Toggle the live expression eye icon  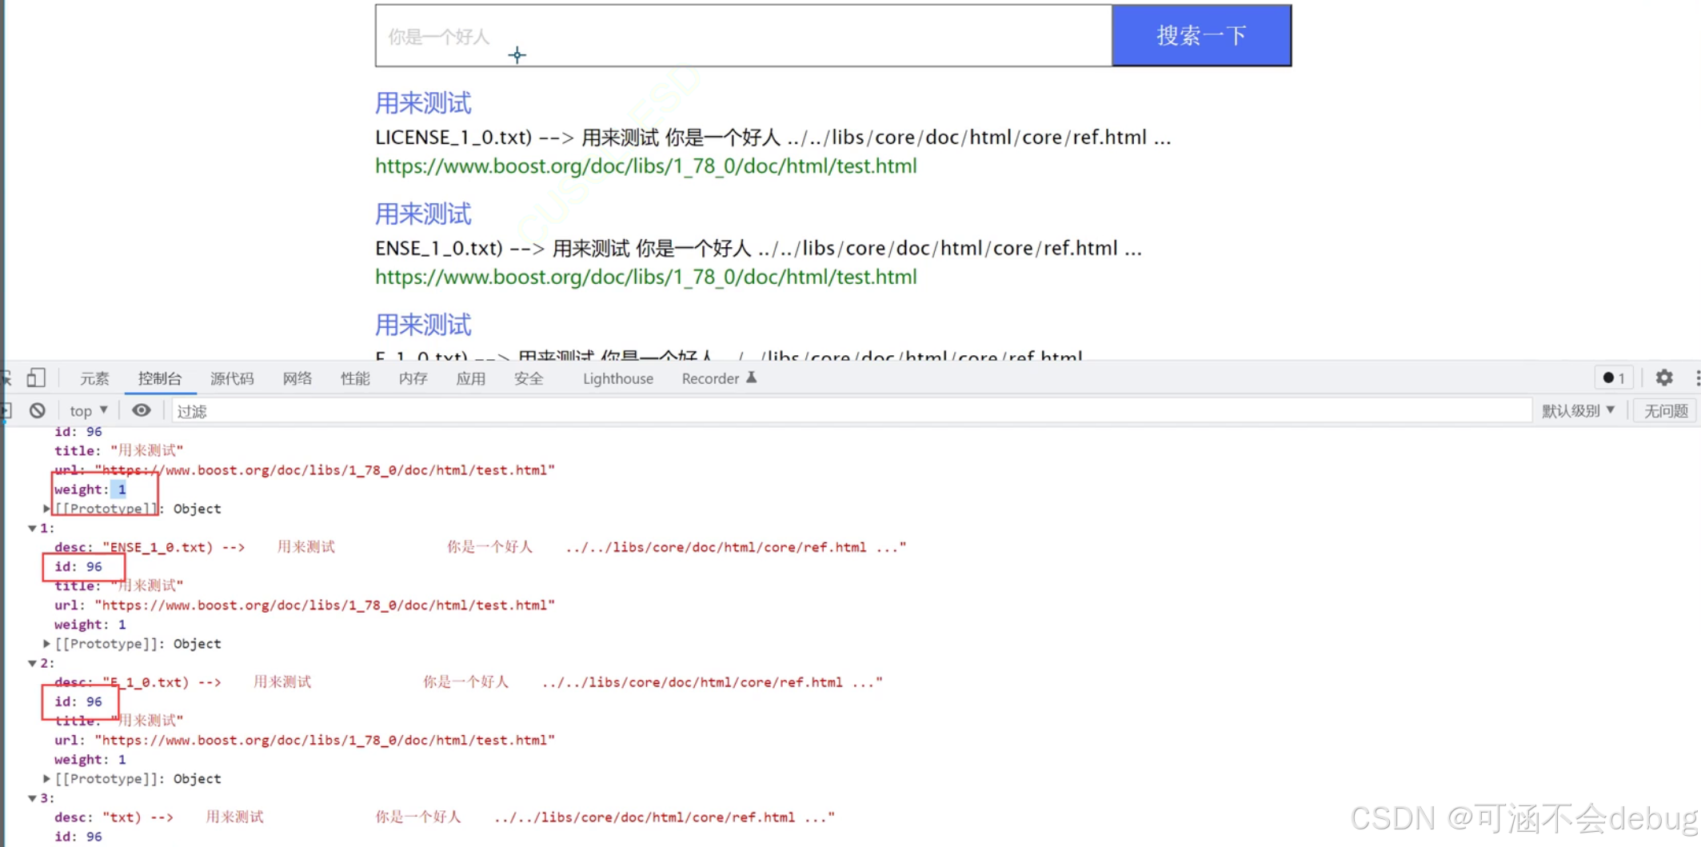[x=142, y=410]
